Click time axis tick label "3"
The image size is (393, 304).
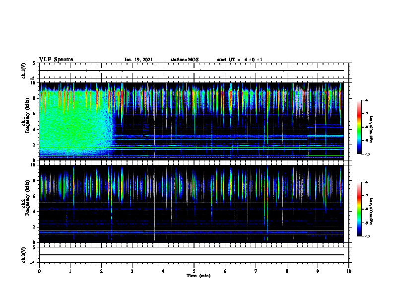pos(132,271)
